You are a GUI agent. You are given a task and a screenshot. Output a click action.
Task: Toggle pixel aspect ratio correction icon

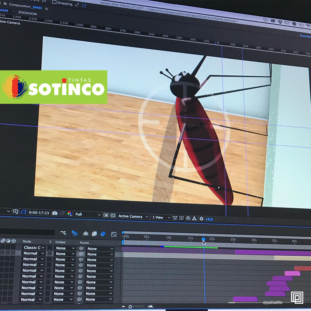point(175,218)
